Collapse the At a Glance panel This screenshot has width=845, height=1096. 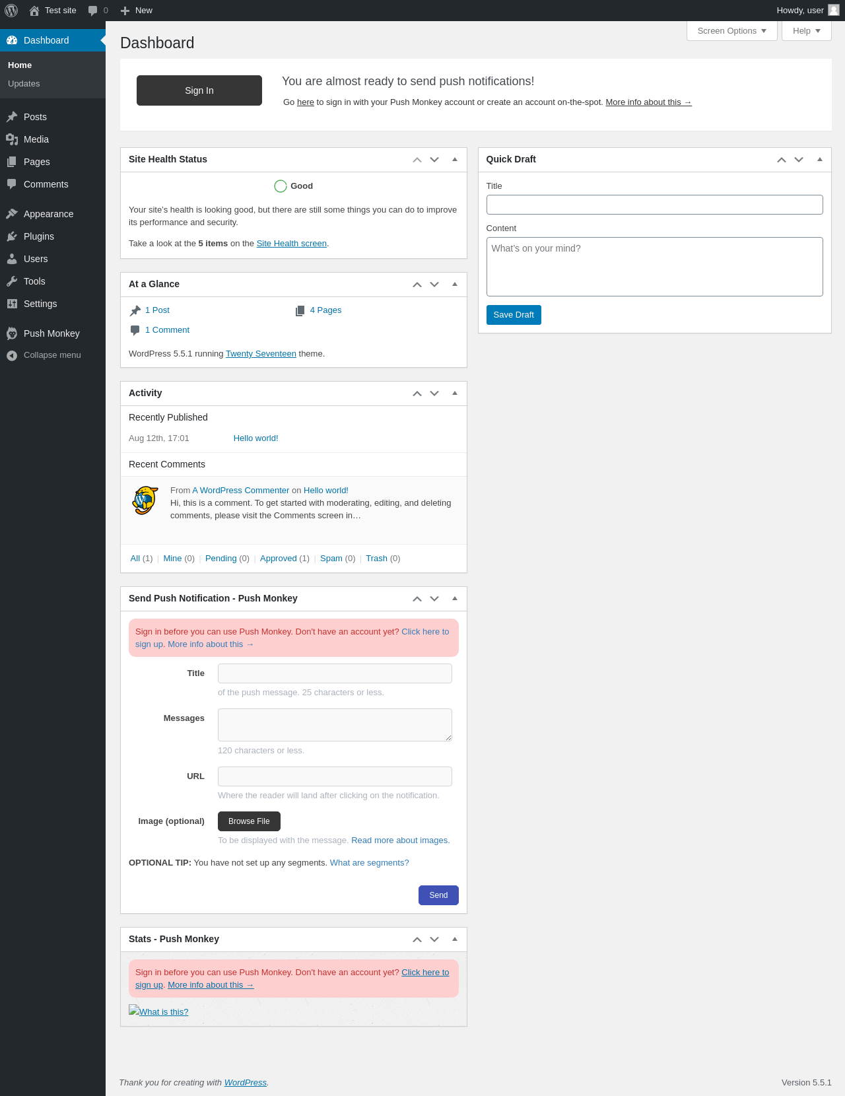coord(455,284)
